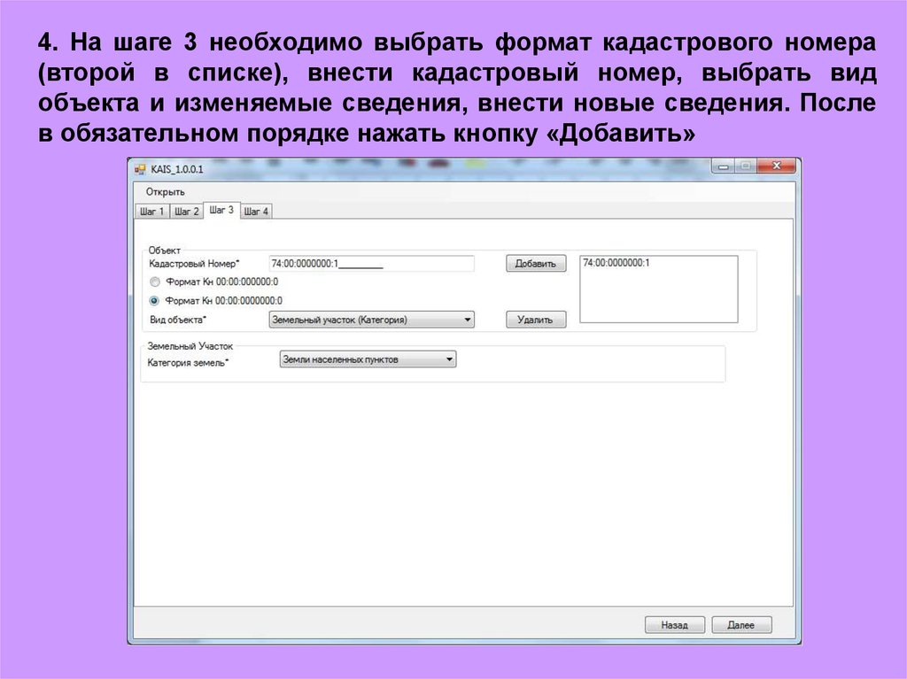This screenshot has width=907, height=679.
Task: Select list entry 74:00:0000000:1
Action: coord(616,263)
